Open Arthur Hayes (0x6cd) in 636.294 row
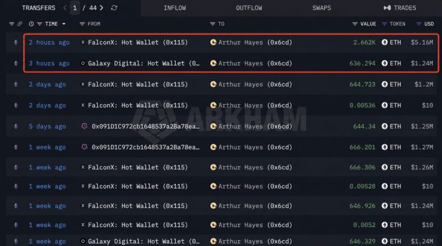 point(255,63)
